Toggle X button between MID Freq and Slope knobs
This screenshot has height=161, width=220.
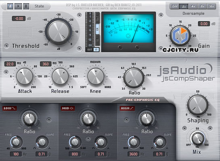[x=88, y=138]
